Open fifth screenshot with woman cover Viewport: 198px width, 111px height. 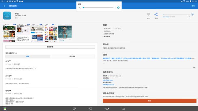click(65, 33)
